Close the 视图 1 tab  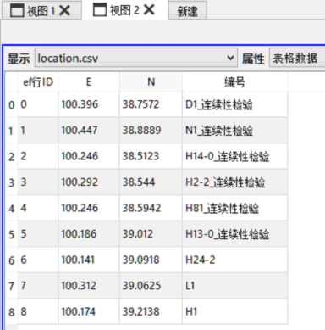point(64,11)
